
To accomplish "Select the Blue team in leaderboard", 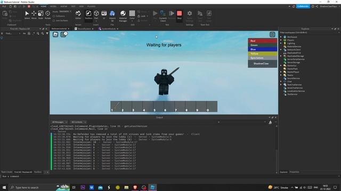I will coord(263,49).
